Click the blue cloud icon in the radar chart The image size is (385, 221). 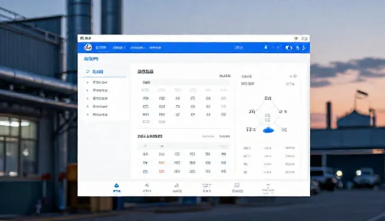(268, 130)
